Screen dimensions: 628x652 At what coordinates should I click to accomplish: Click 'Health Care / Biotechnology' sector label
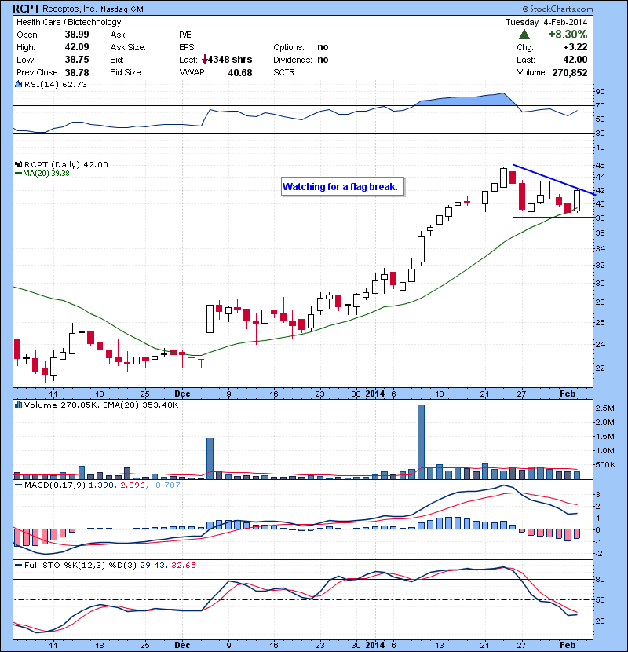(x=68, y=23)
